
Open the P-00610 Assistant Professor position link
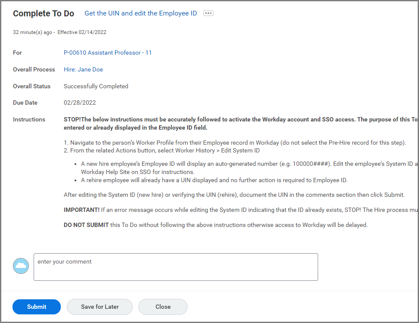pos(107,53)
